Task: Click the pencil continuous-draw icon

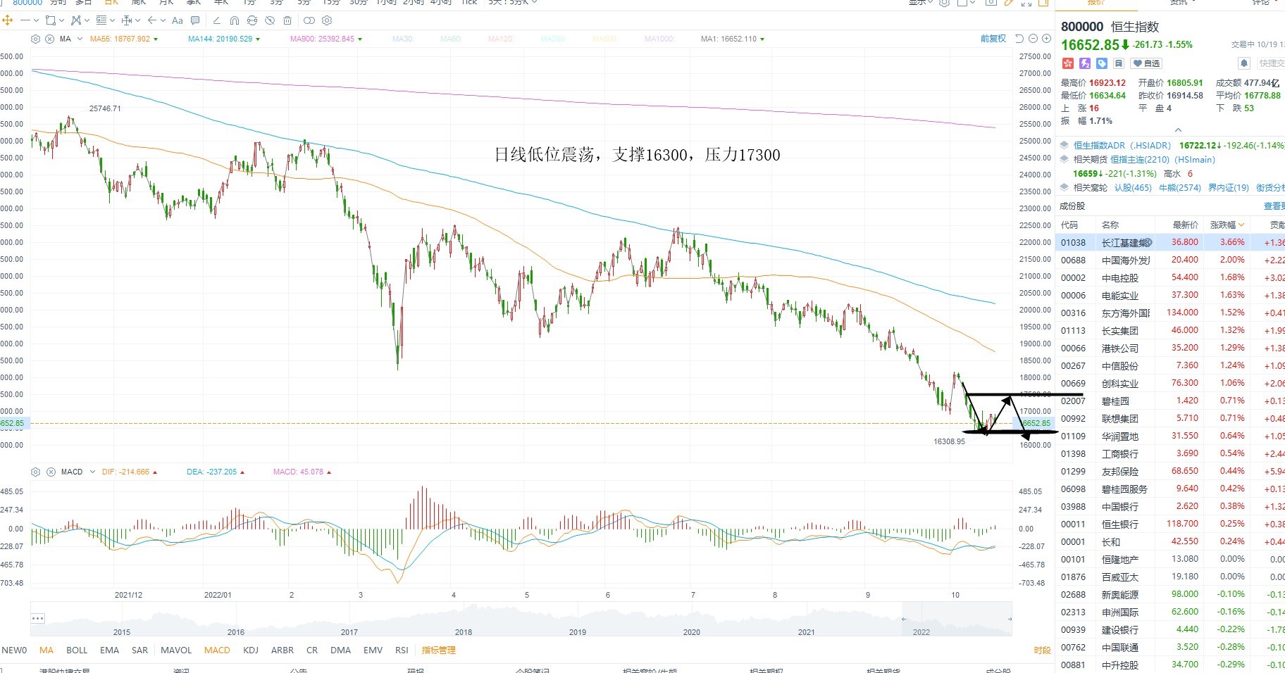Action: click(217, 20)
